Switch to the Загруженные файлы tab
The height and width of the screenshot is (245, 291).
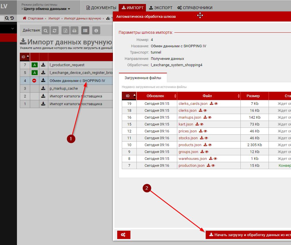pos(143,78)
